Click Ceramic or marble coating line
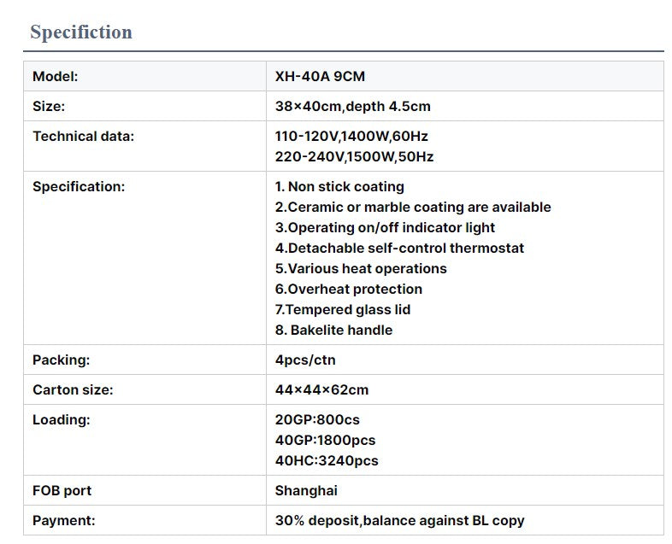672x544 pixels. (413, 208)
